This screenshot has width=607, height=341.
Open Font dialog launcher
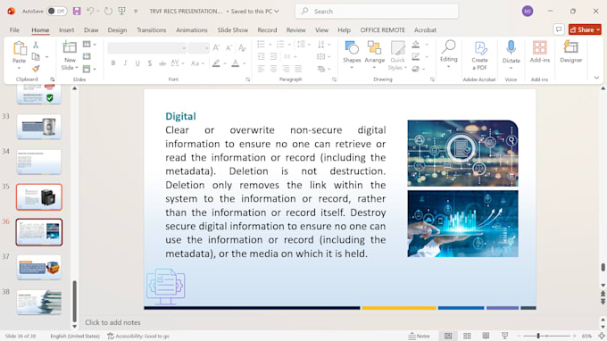coord(248,79)
